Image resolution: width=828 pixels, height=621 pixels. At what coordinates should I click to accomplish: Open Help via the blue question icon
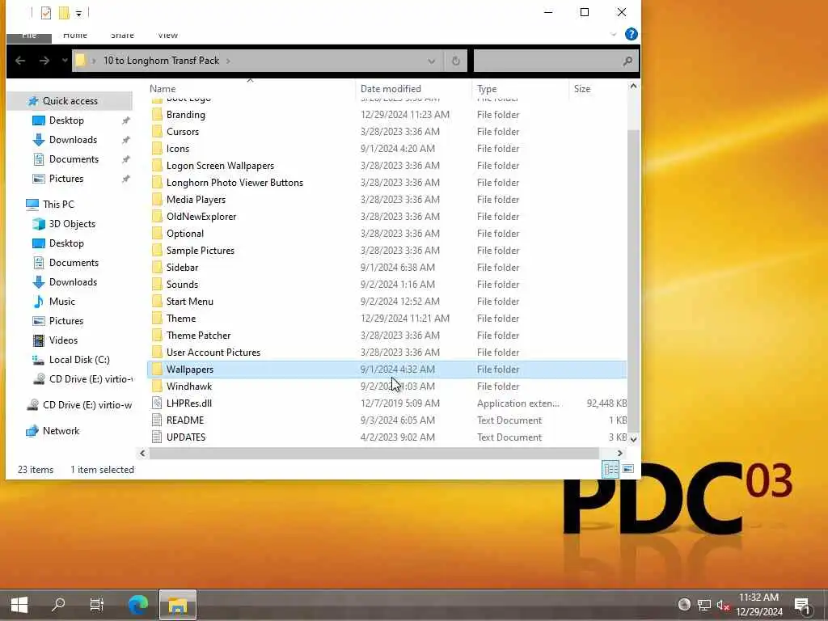(x=631, y=34)
